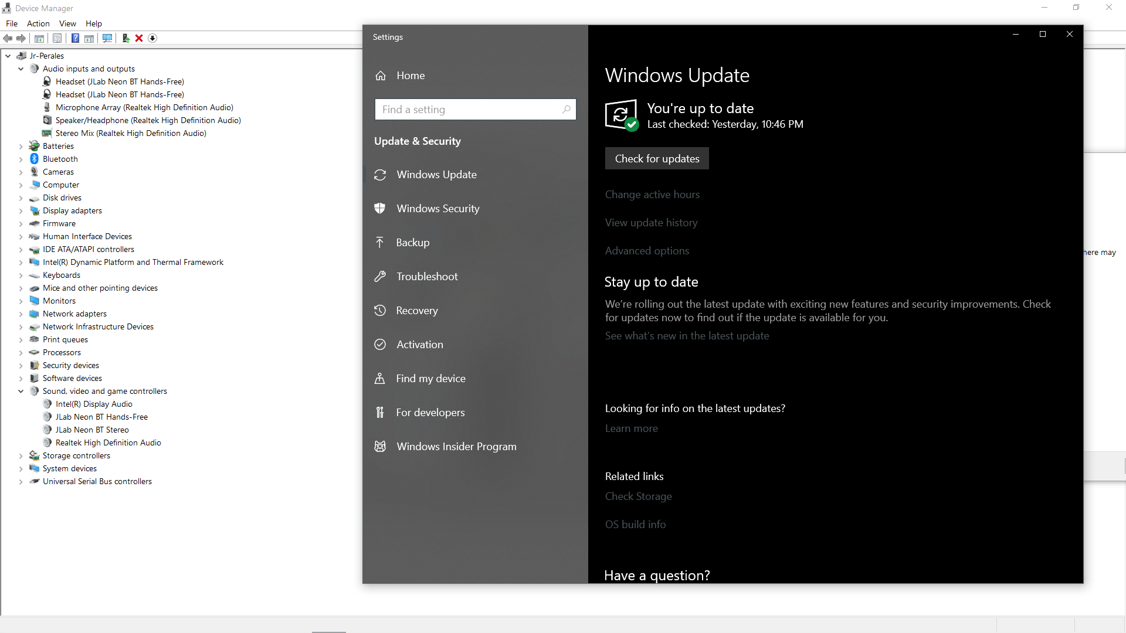
Task: Open Change active hours link
Action: tap(652, 195)
